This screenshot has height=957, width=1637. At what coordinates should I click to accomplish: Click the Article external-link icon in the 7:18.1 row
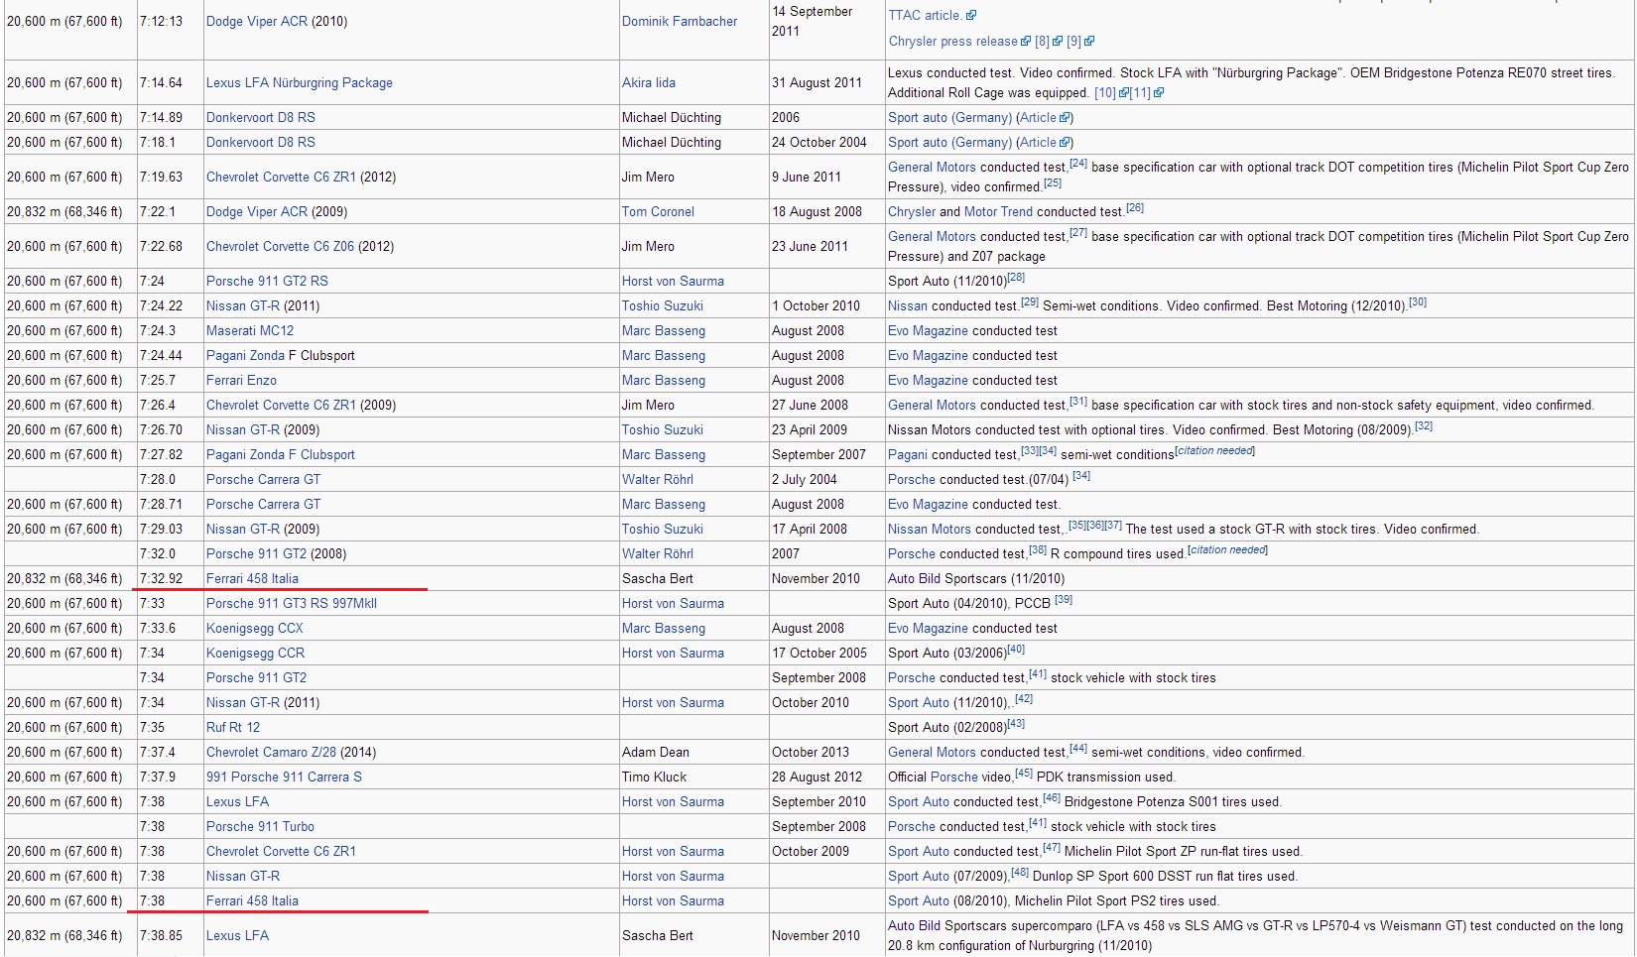(x=1065, y=143)
